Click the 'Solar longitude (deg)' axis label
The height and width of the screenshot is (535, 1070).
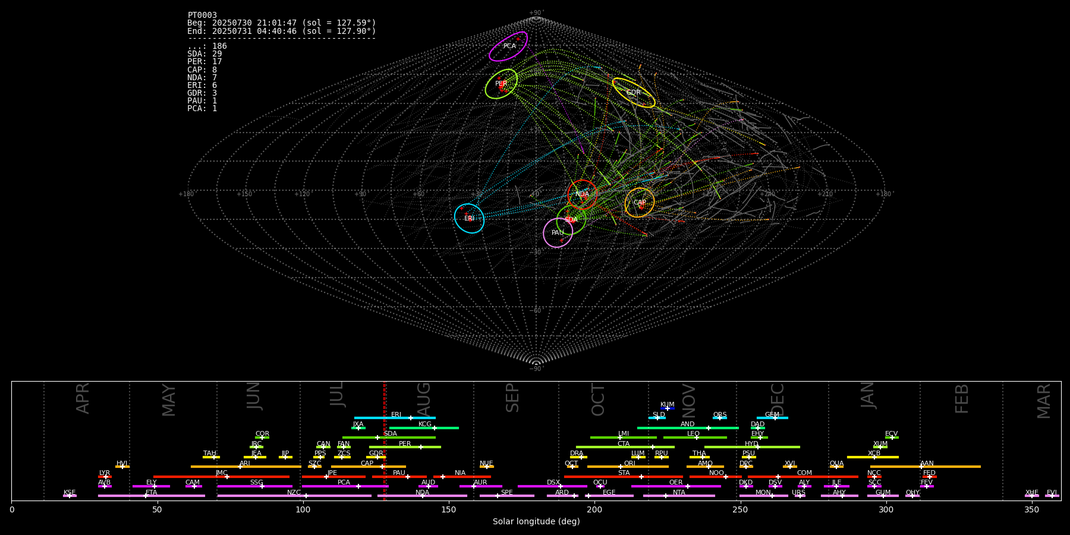coord(536,522)
